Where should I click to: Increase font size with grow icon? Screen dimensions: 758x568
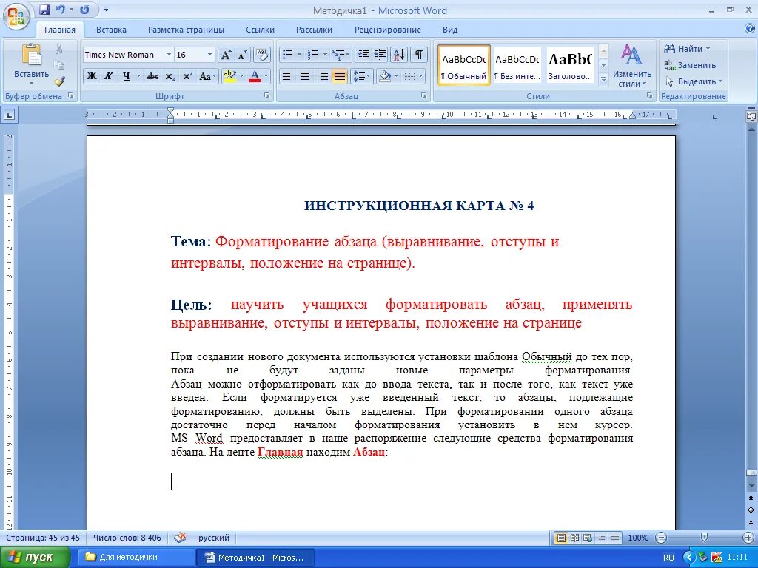[x=226, y=55]
